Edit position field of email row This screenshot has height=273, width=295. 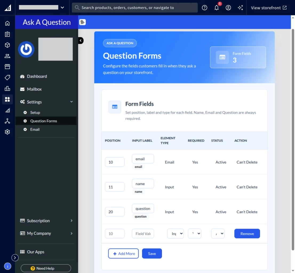click(115, 162)
